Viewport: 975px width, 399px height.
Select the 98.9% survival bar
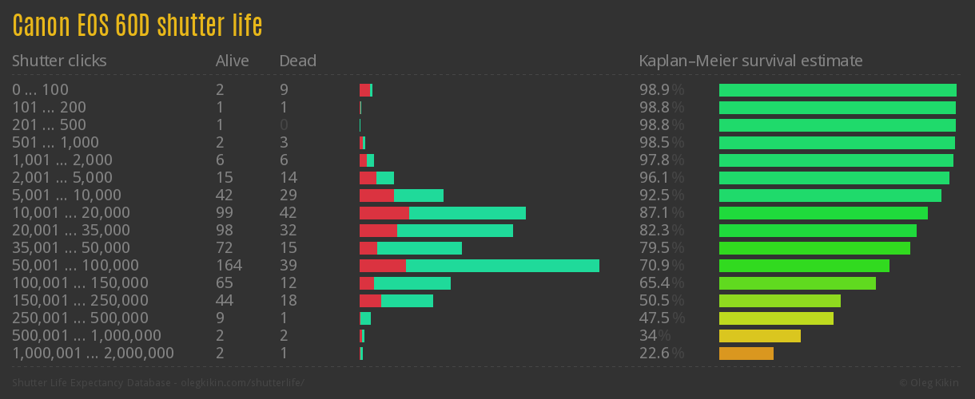point(838,90)
